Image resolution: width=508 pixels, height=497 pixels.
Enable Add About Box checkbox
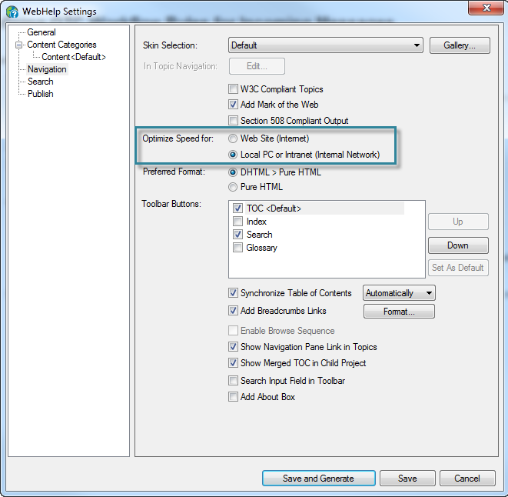click(233, 397)
